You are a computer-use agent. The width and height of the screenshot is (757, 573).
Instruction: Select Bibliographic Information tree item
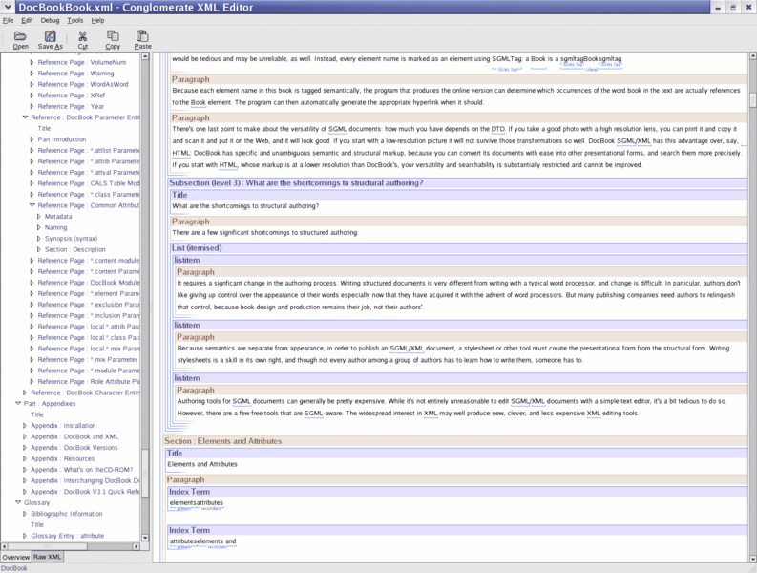[67, 514]
